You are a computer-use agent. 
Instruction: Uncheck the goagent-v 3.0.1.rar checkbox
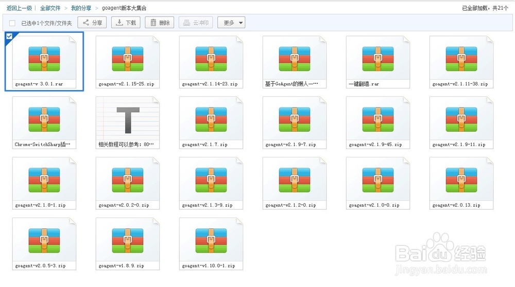pyautogui.click(x=9, y=36)
